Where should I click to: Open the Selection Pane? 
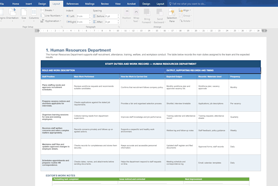[x=172, y=15]
